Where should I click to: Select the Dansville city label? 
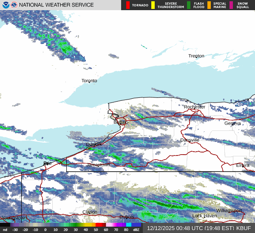(x=190, y=140)
